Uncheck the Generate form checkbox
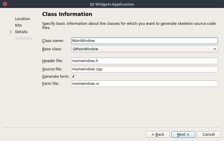Screen dimensions: 224x141 (73, 76)
